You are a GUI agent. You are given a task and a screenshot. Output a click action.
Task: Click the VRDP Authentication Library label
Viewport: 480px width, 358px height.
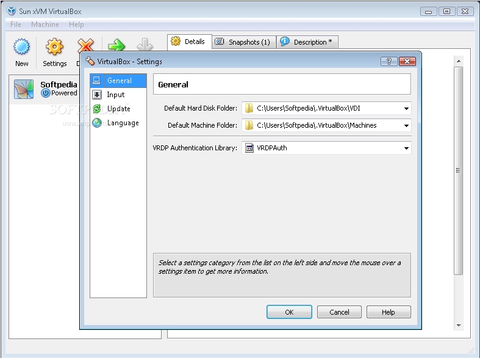195,148
